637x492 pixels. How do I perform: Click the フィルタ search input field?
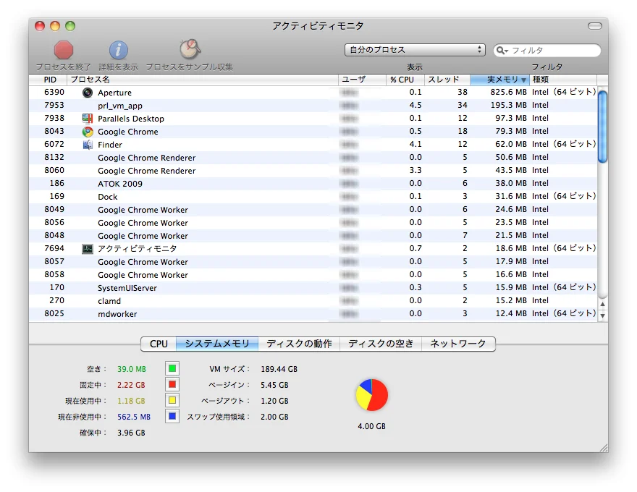(x=547, y=51)
